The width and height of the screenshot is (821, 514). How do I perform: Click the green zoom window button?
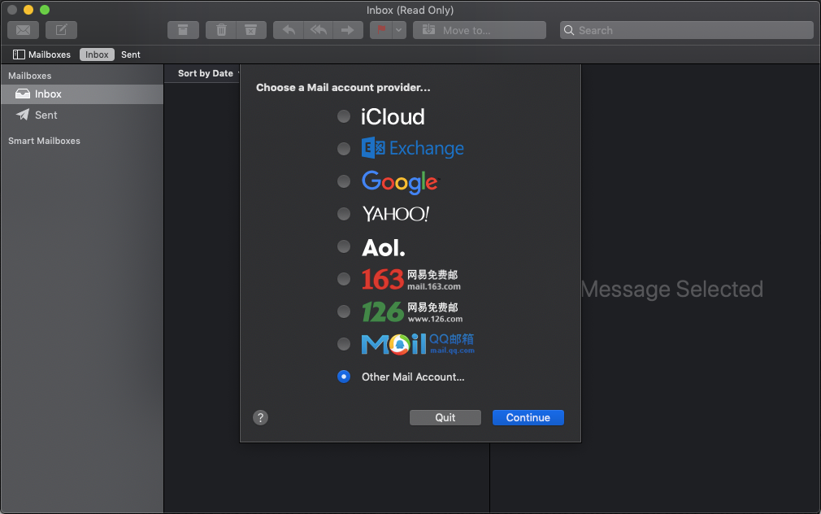(45, 10)
